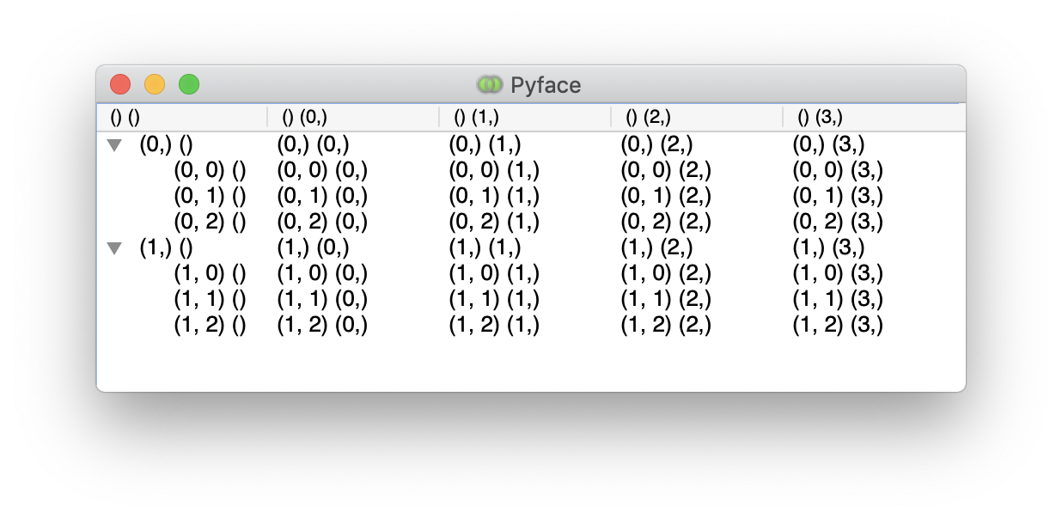The width and height of the screenshot is (1062, 519).
Task: Select cell (1,) (2,)
Action: [x=656, y=249]
